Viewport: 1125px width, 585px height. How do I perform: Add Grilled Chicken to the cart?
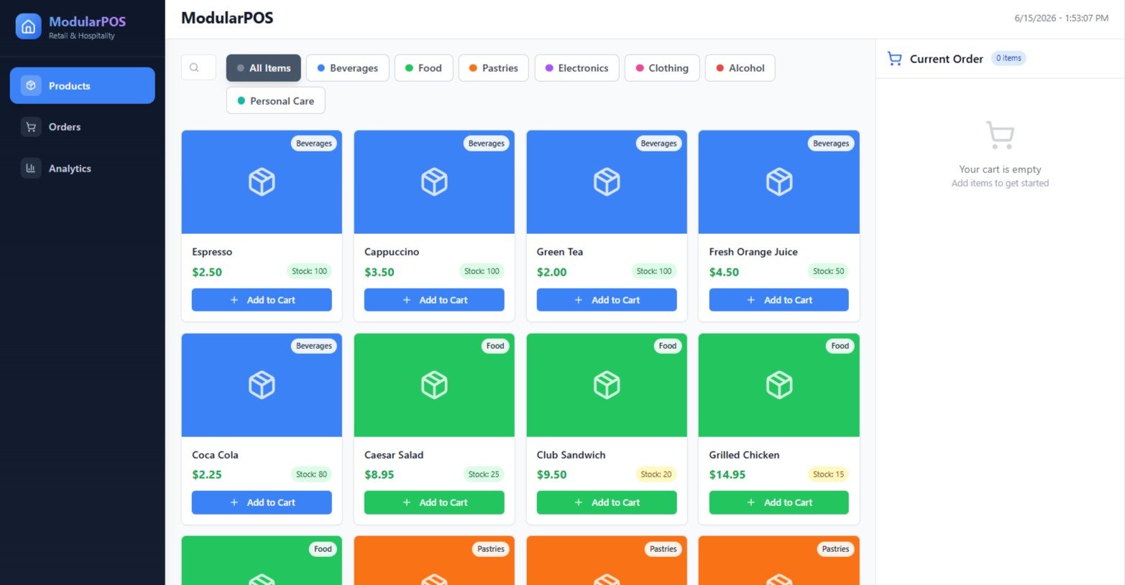point(779,502)
